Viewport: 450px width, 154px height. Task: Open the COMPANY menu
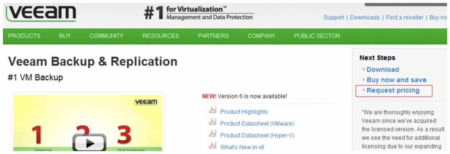[261, 36]
